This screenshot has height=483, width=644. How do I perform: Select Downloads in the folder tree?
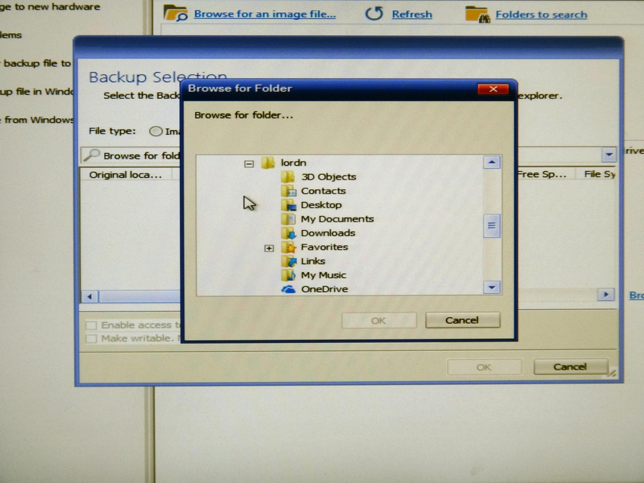tap(328, 233)
